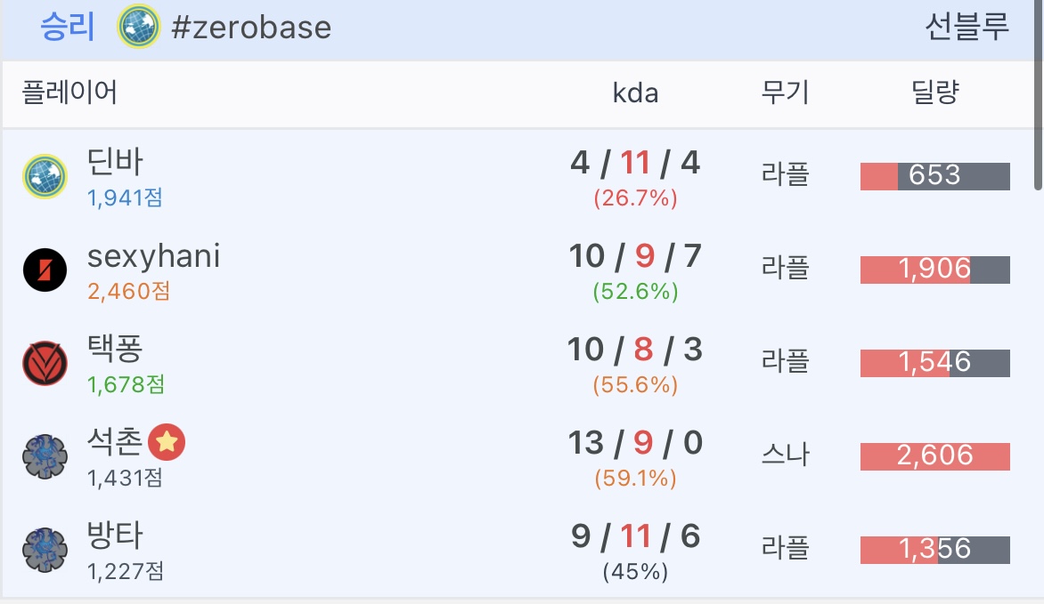1044x604 pixels.
Task: Click 석촌's 2,606 damage bar
Action: point(934,456)
